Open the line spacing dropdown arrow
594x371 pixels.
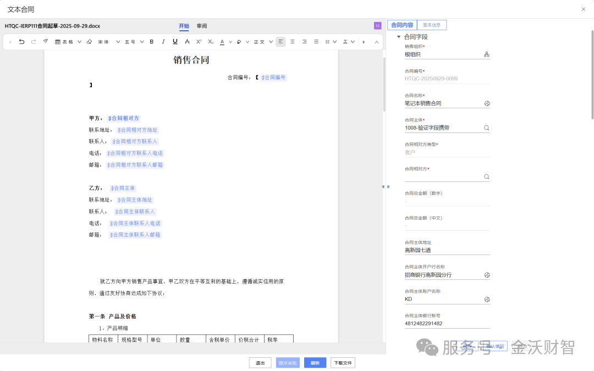335,42
